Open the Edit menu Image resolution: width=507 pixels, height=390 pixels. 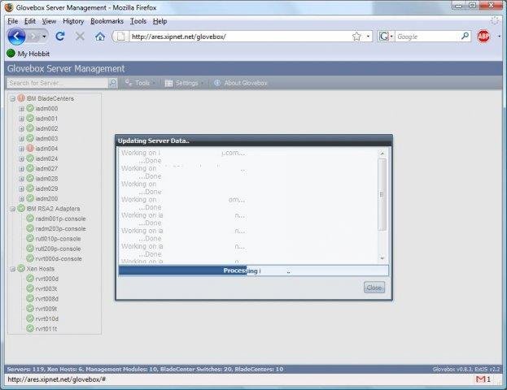coord(30,21)
